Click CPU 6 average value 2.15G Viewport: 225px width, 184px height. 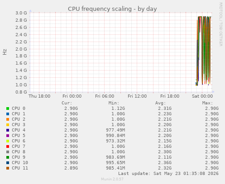[x=165, y=141]
